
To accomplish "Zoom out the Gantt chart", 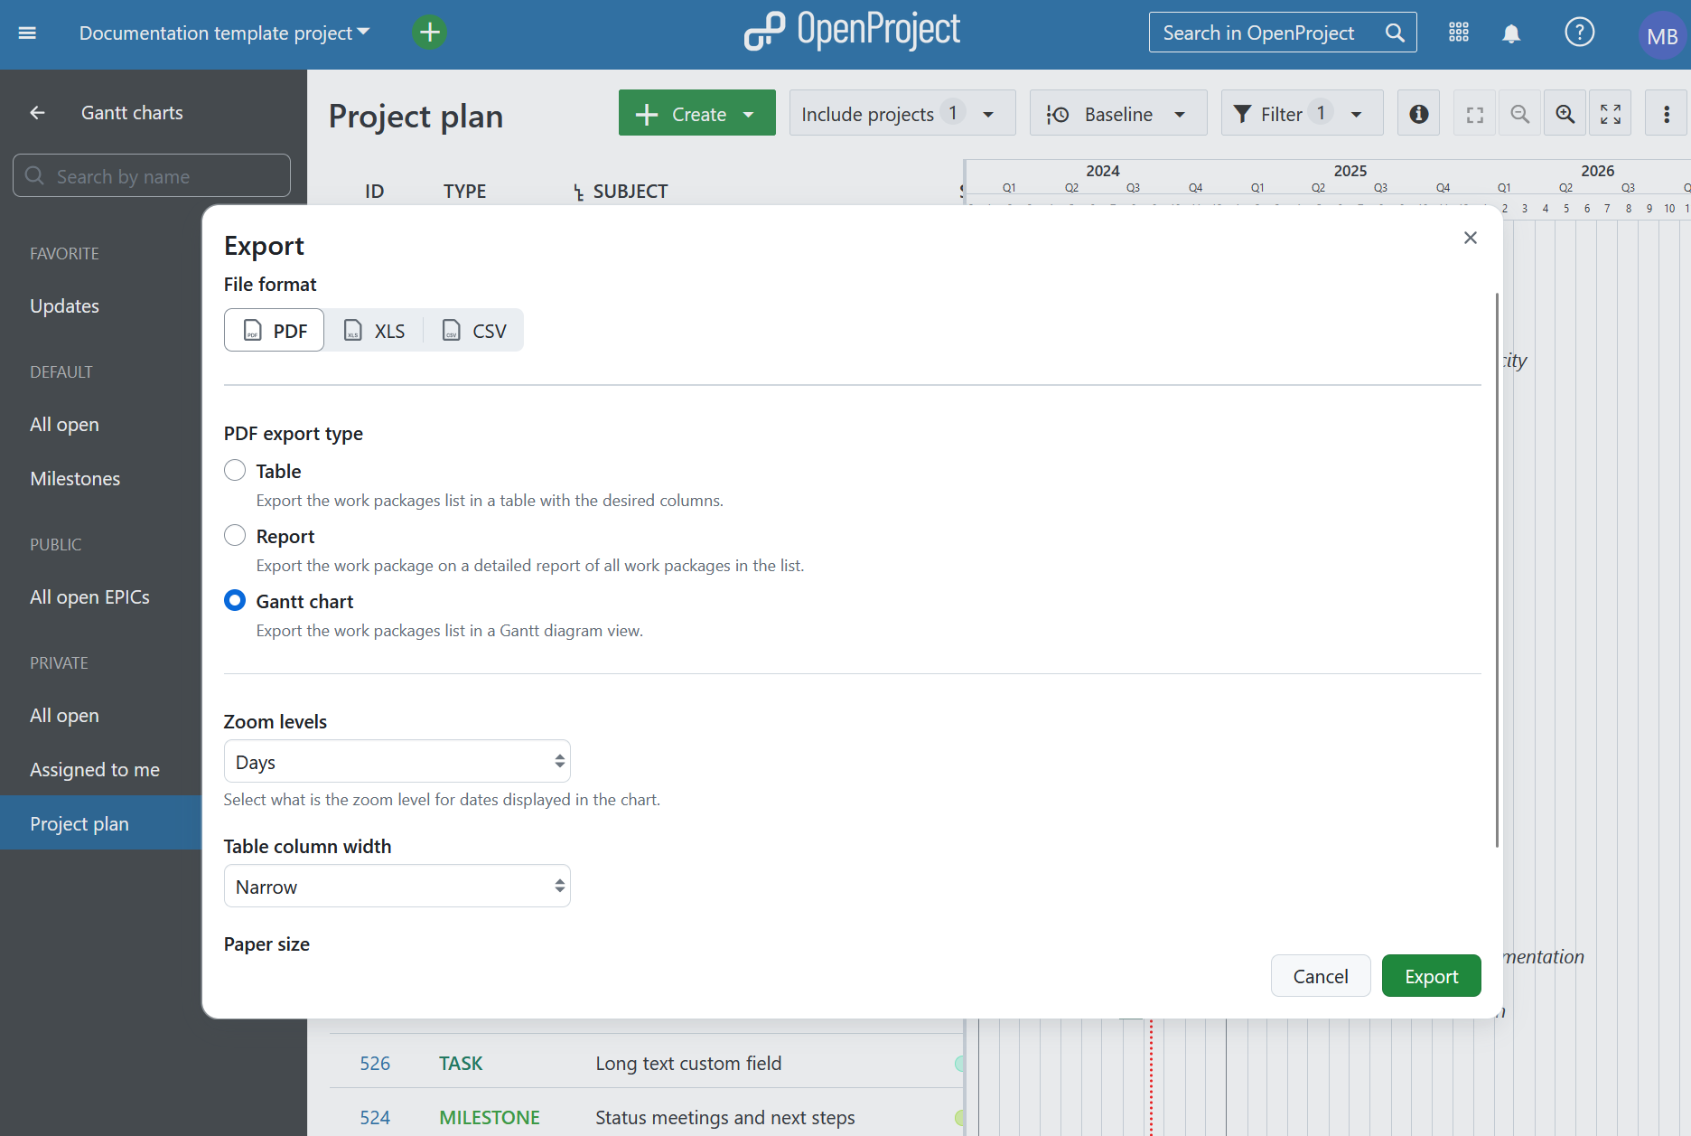I will (1520, 114).
